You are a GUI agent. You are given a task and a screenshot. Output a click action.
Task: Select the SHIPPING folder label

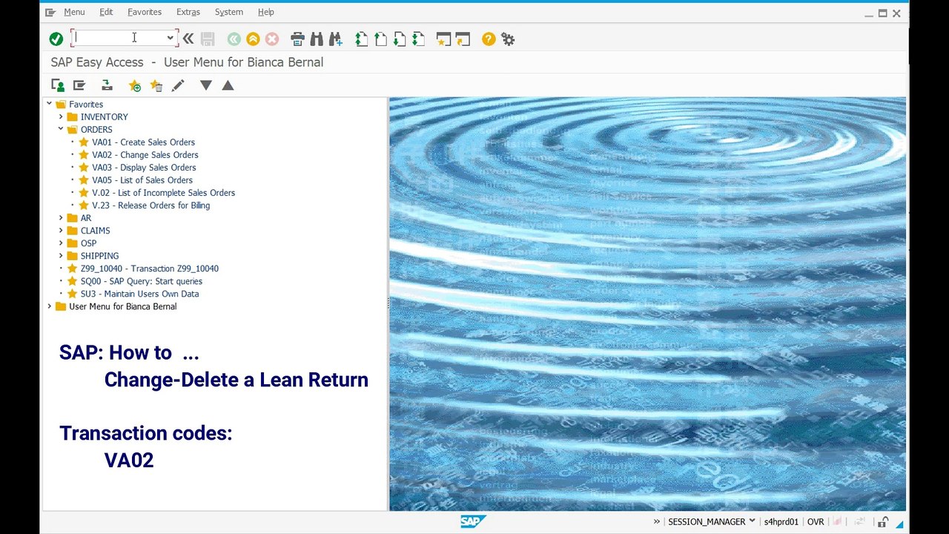tap(99, 256)
